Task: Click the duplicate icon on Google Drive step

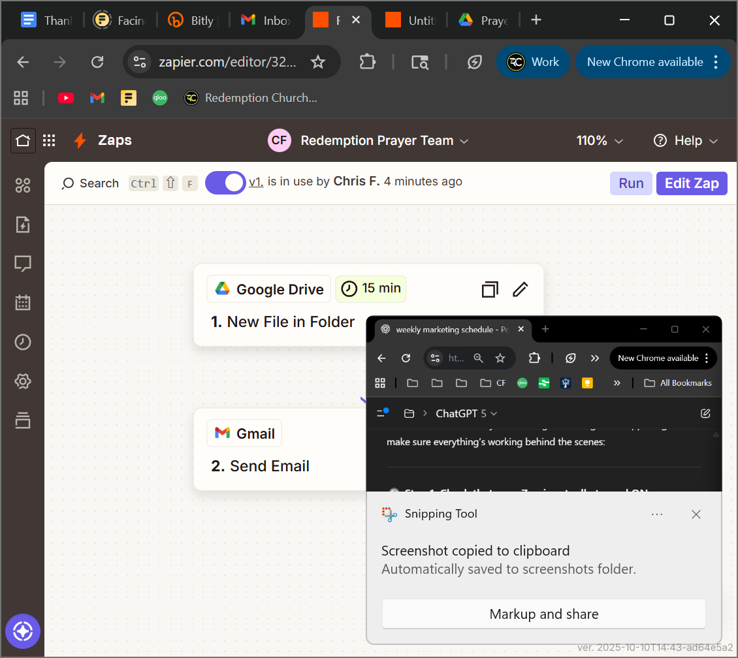Action: (490, 289)
